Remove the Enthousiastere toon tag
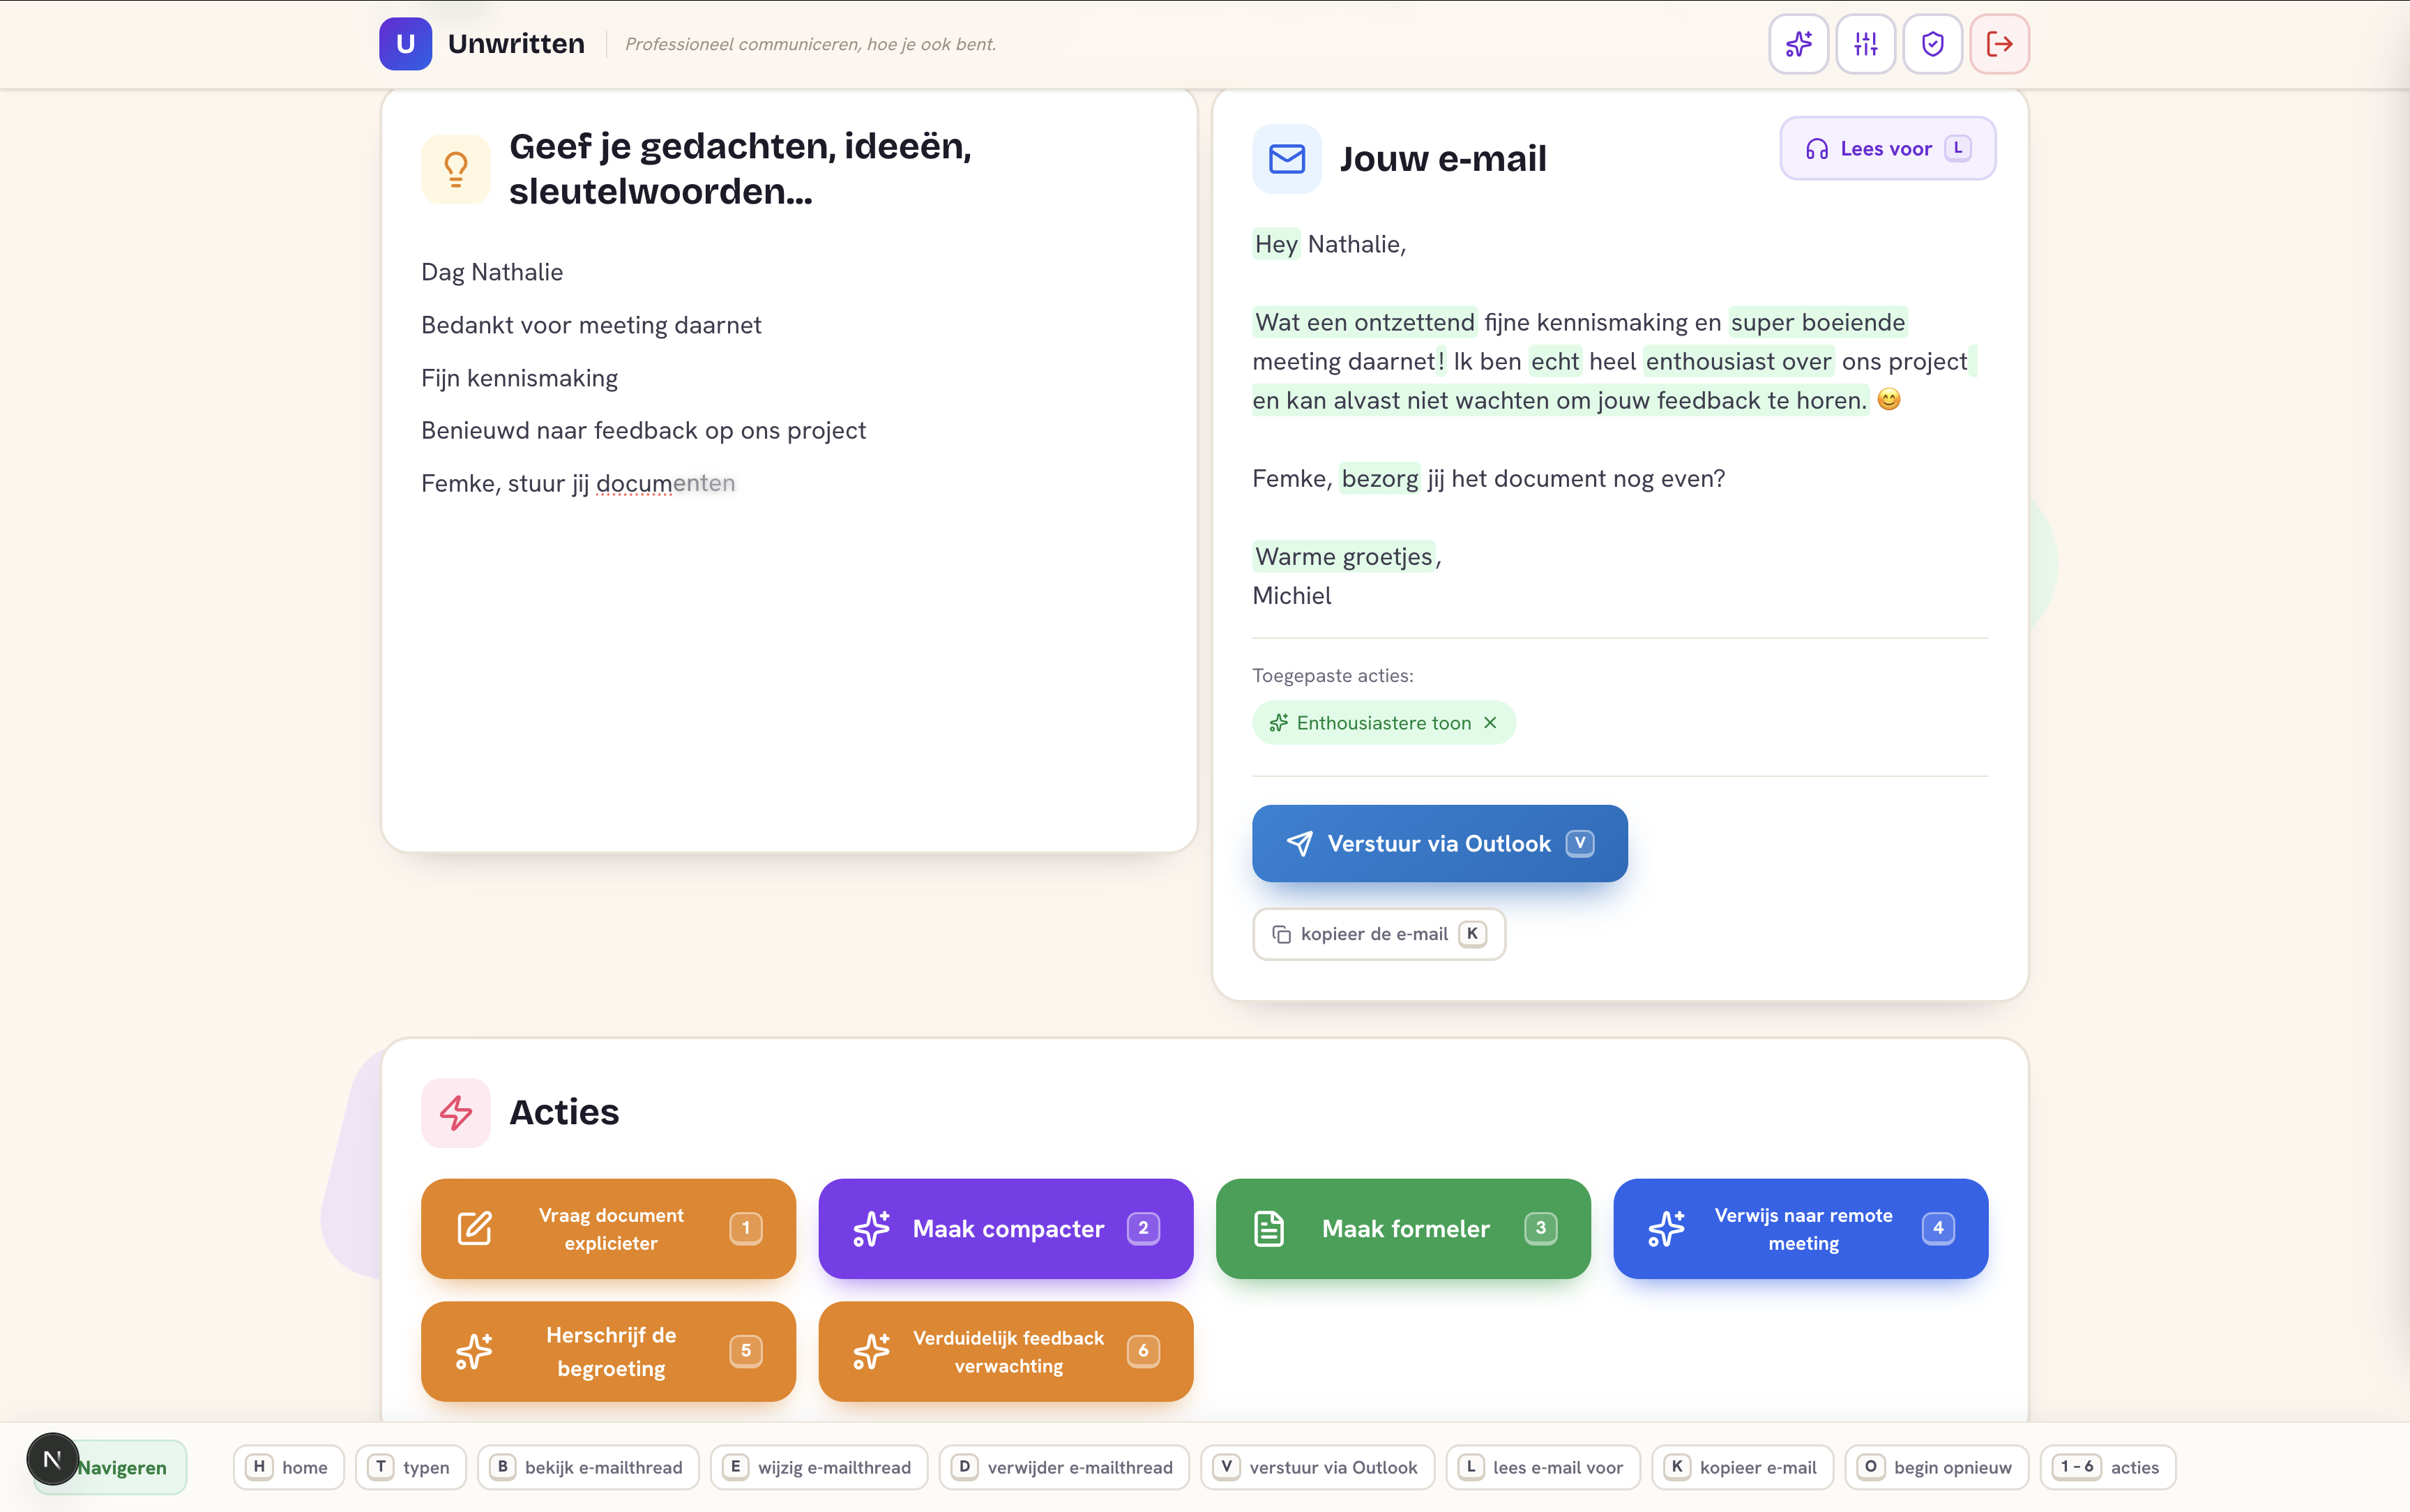Image resolution: width=2410 pixels, height=1512 pixels. 1490,723
